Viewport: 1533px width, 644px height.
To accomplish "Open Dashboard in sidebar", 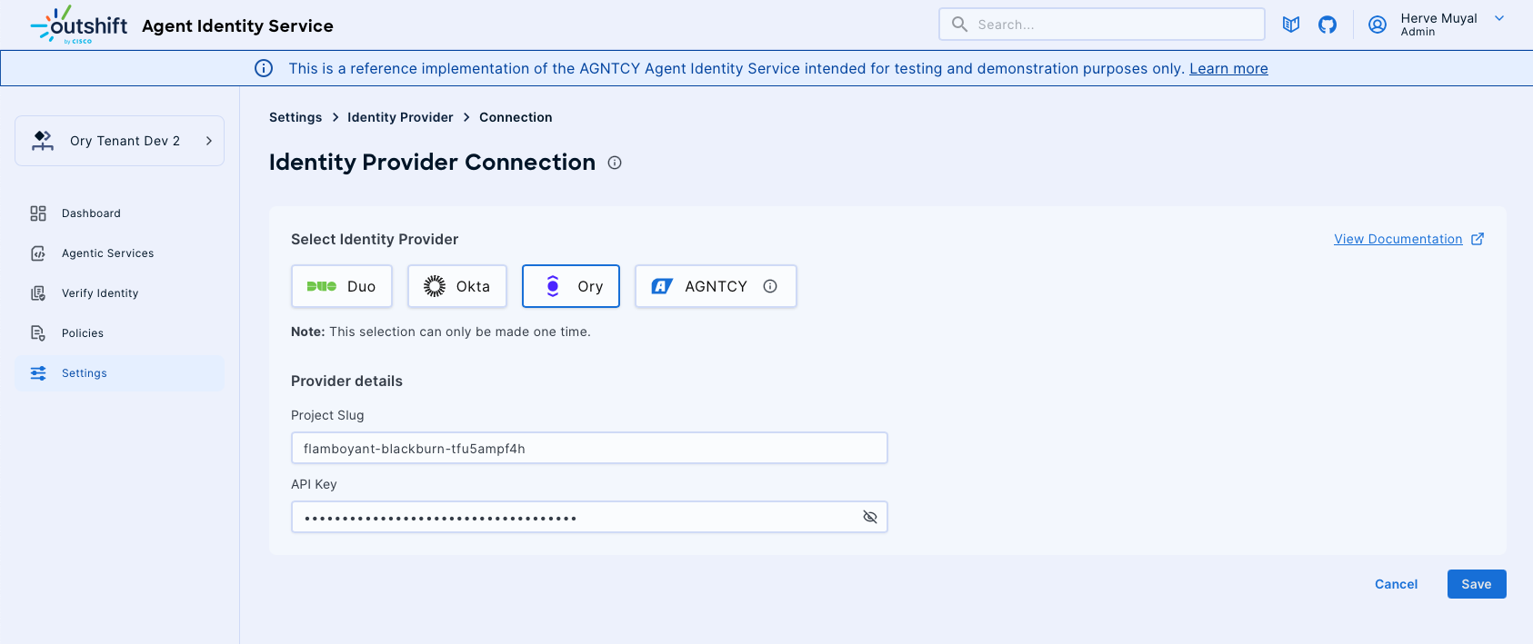I will [x=119, y=213].
